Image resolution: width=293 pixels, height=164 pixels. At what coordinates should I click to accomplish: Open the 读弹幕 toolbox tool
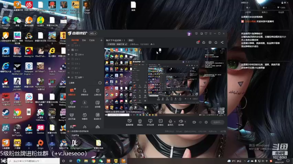point(97,104)
